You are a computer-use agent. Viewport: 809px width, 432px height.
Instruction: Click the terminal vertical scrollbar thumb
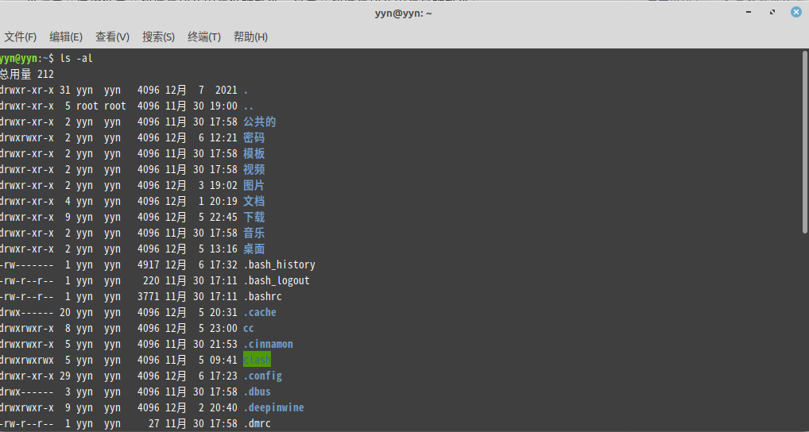point(805,142)
